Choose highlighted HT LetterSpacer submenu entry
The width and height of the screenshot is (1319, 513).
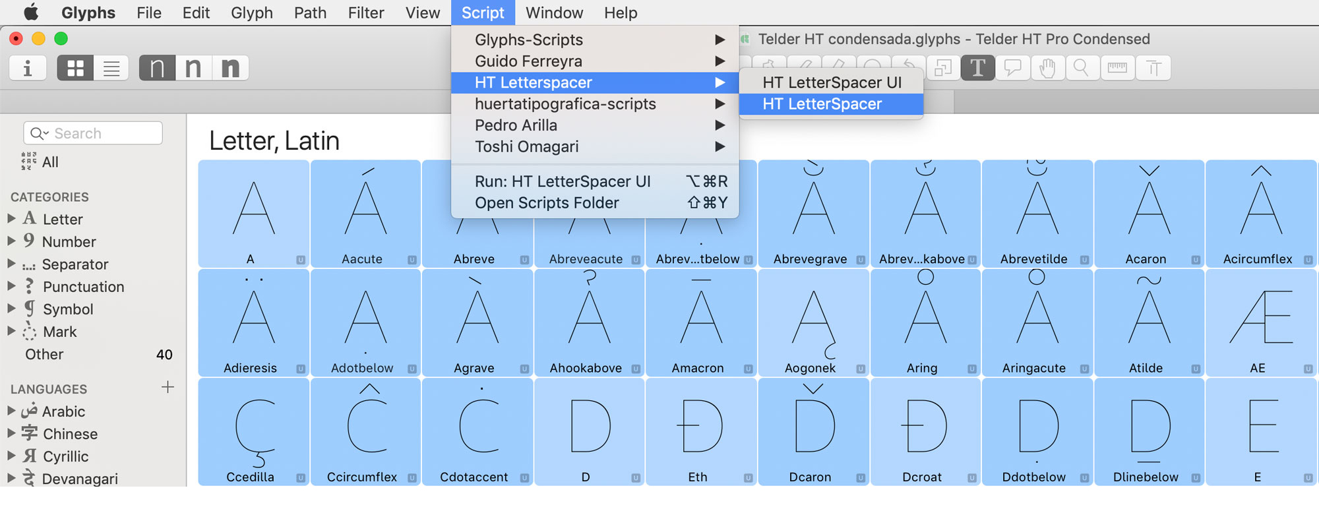pyautogui.click(x=831, y=104)
